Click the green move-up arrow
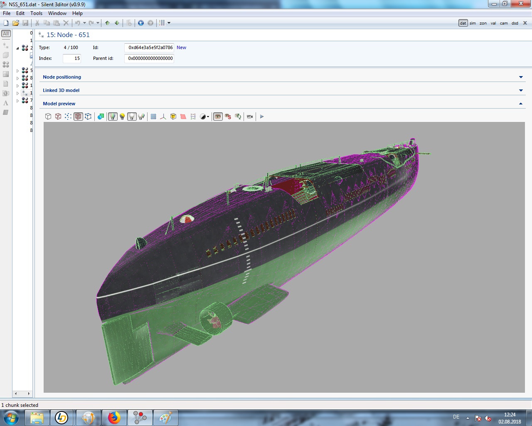Image resolution: width=532 pixels, height=426 pixels. click(108, 23)
